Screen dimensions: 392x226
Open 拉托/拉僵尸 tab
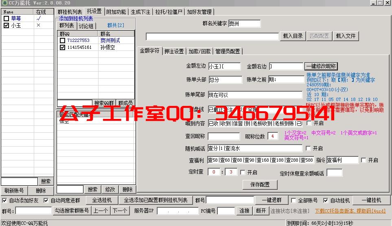[169, 12]
